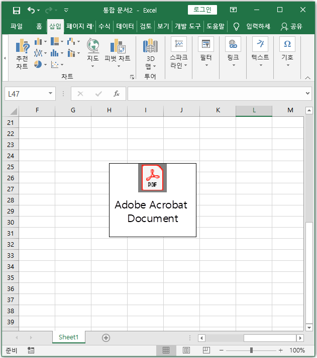This screenshot has width=317, height=358.
Task: Click in the formula bar input
Action: coord(217,94)
